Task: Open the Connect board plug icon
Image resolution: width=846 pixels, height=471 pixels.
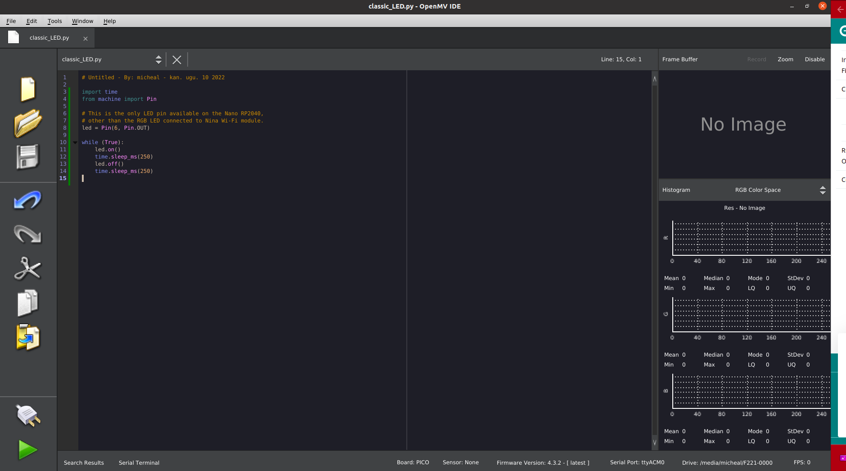Action: click(x=27, y=415)
